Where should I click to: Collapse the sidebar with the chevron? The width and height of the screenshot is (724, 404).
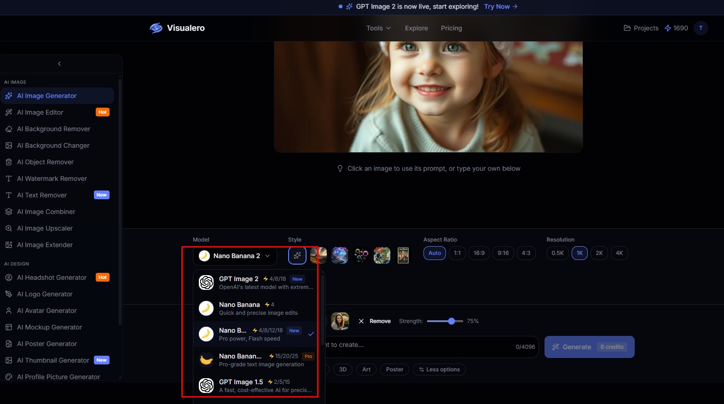[59, 64]
